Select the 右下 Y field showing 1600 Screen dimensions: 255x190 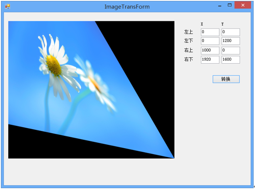[x=231, y=60]
